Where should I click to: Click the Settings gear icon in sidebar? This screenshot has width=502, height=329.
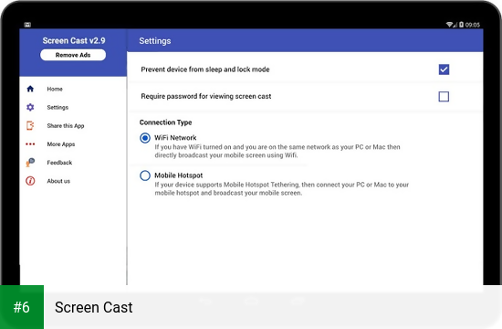click(x=30, y=107)
